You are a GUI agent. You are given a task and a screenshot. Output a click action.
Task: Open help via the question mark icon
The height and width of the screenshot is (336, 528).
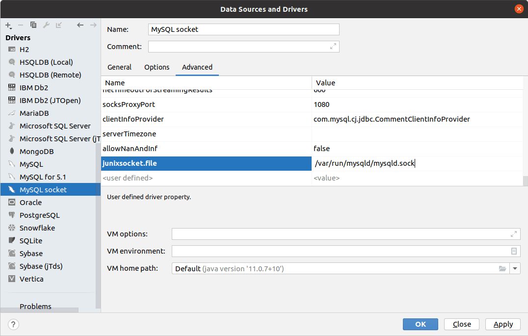click(x=13, y=324)
